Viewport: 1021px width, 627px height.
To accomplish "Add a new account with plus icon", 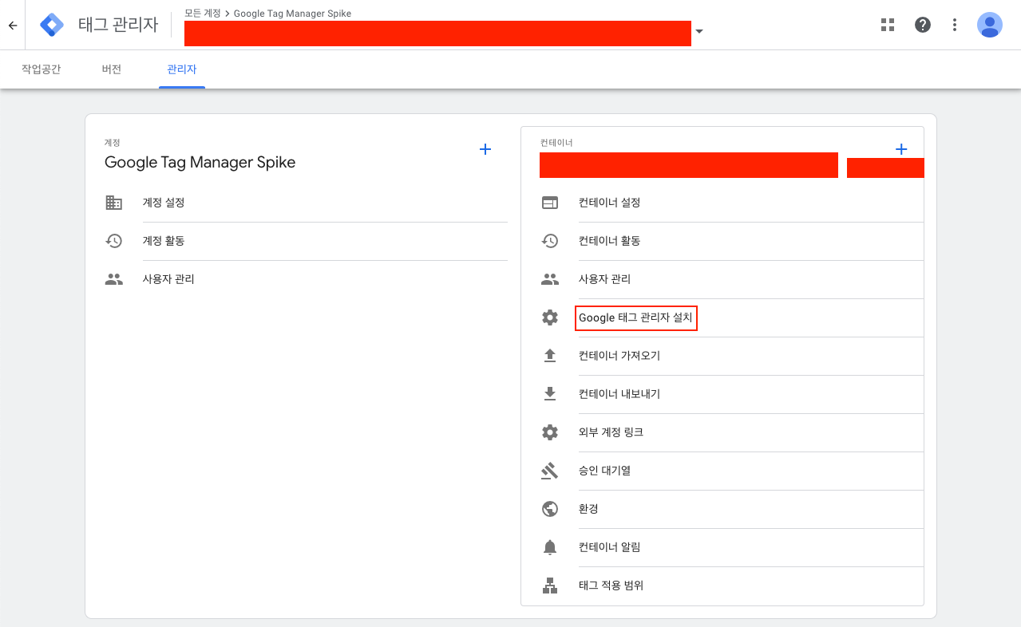I will tap(485, 149).
